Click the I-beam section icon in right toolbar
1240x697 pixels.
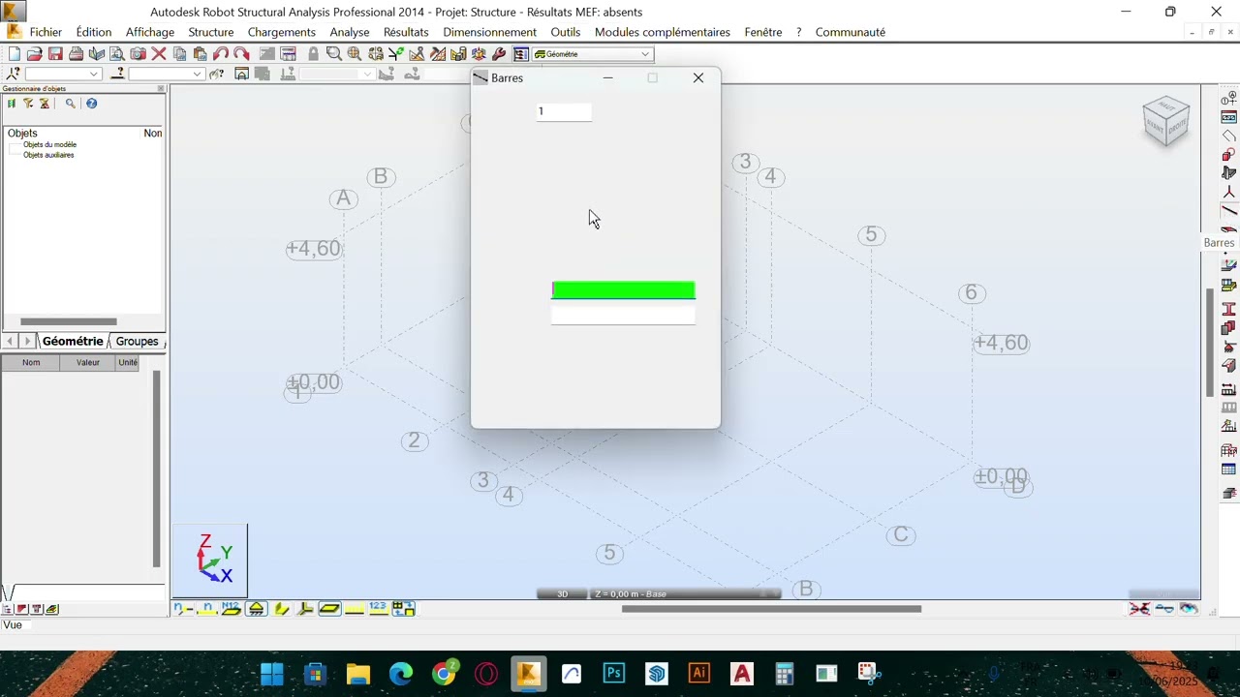(1228, 309)
